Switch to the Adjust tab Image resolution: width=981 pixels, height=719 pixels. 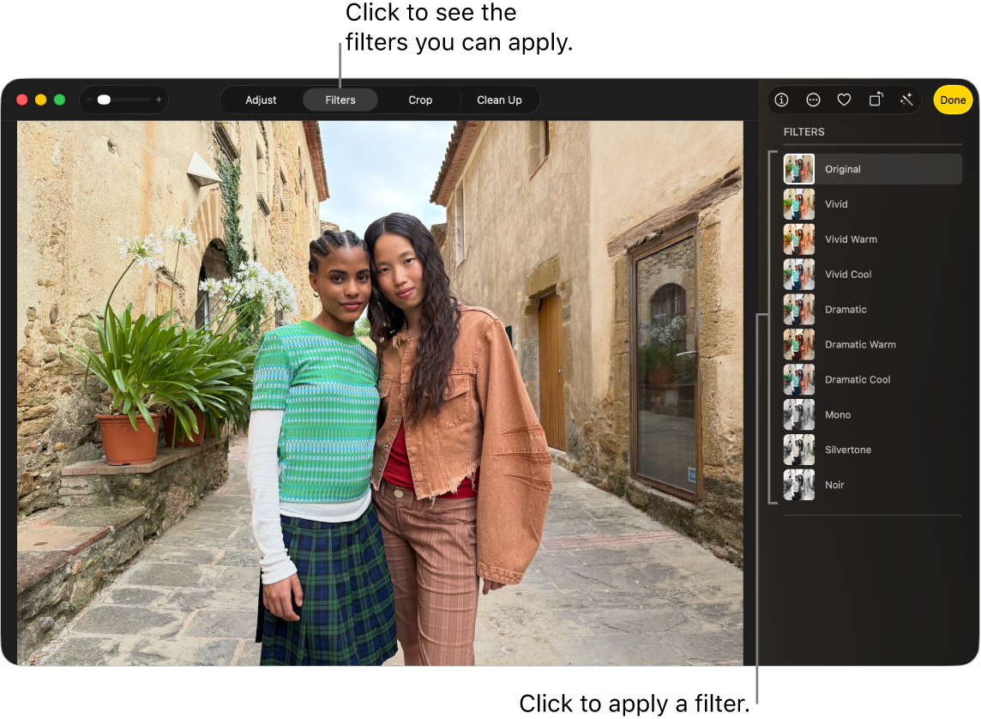[x=261, y=100]
